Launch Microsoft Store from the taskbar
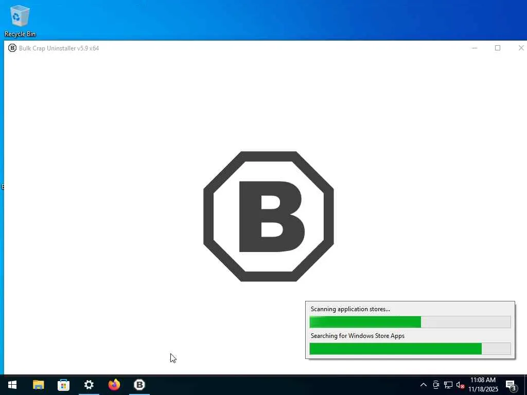527x395 pixels. 63,385
